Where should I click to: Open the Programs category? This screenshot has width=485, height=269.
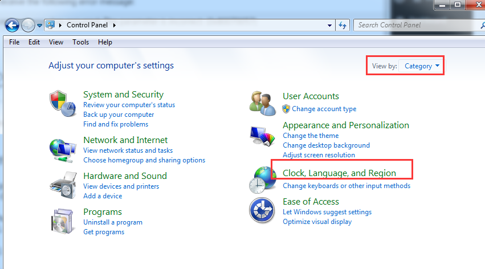point(103,212)
